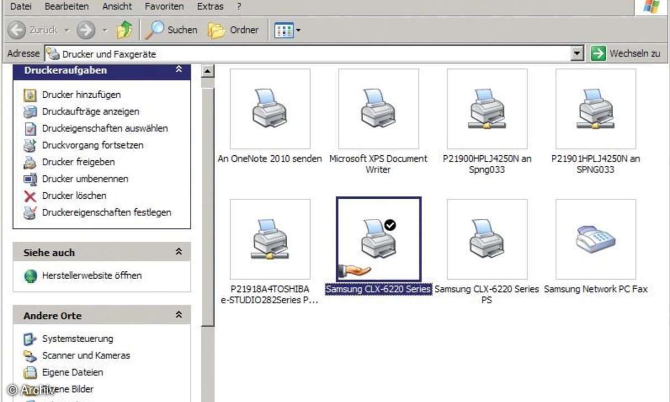Click the Drucker umbenennen link
This screenshot has height=402, width=670.
point(85,179)
